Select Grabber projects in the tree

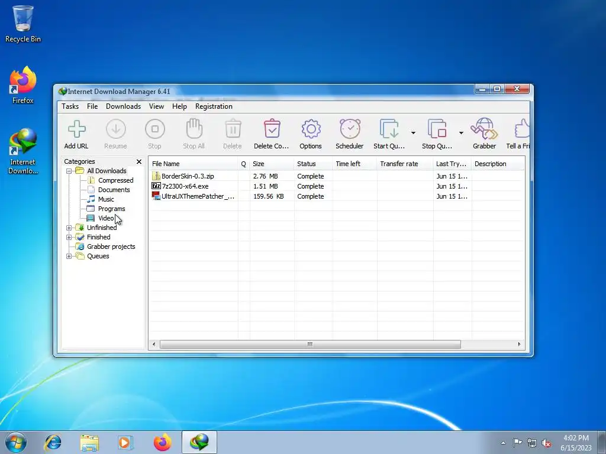pyautogui.click(x=111, y=247)
